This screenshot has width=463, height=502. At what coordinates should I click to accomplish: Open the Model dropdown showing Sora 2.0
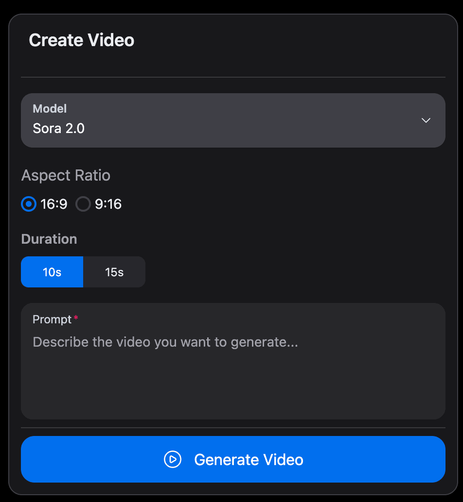233,120
